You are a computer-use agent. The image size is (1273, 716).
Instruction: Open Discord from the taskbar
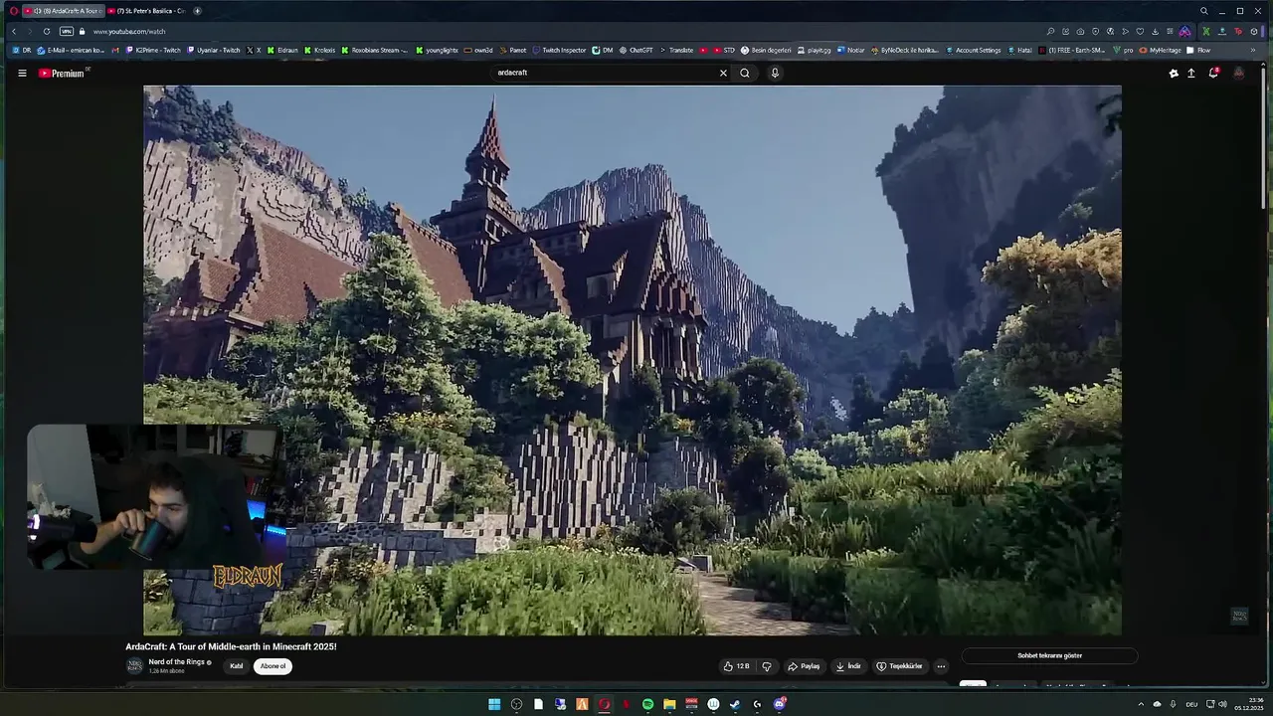click(780, 704)
